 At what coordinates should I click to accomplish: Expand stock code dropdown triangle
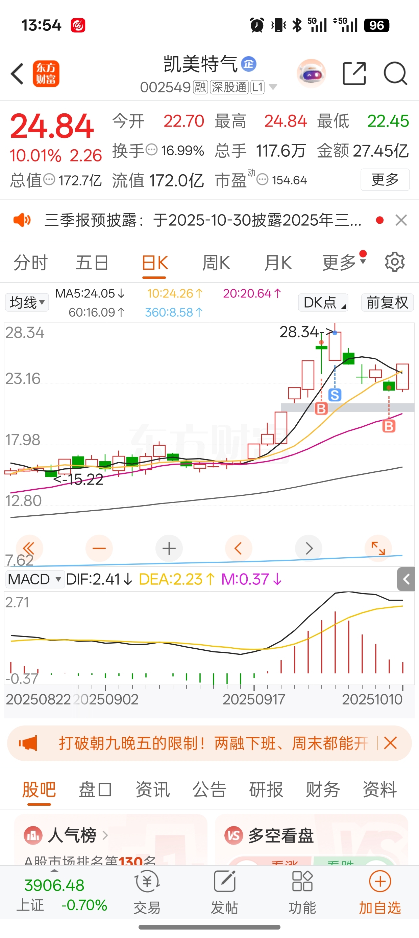click(x=273, y=87)
